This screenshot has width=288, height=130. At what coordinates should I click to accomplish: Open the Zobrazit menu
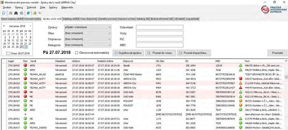point(32,8)
